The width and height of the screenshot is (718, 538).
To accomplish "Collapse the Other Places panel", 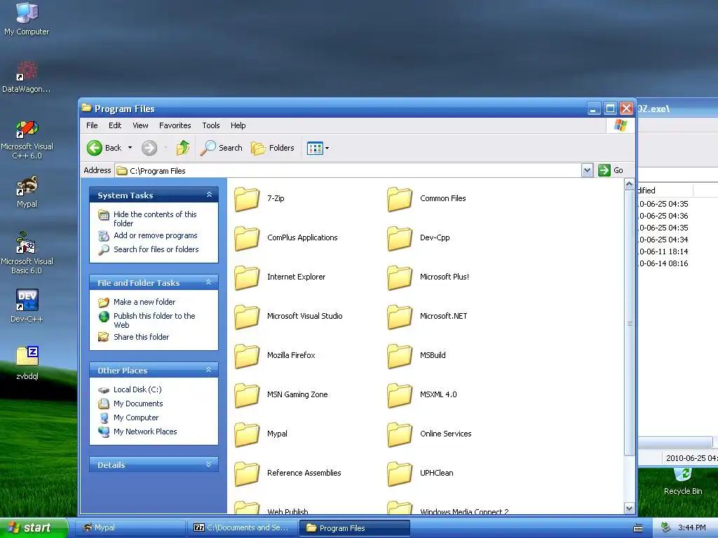I will (x=209, y=370).
